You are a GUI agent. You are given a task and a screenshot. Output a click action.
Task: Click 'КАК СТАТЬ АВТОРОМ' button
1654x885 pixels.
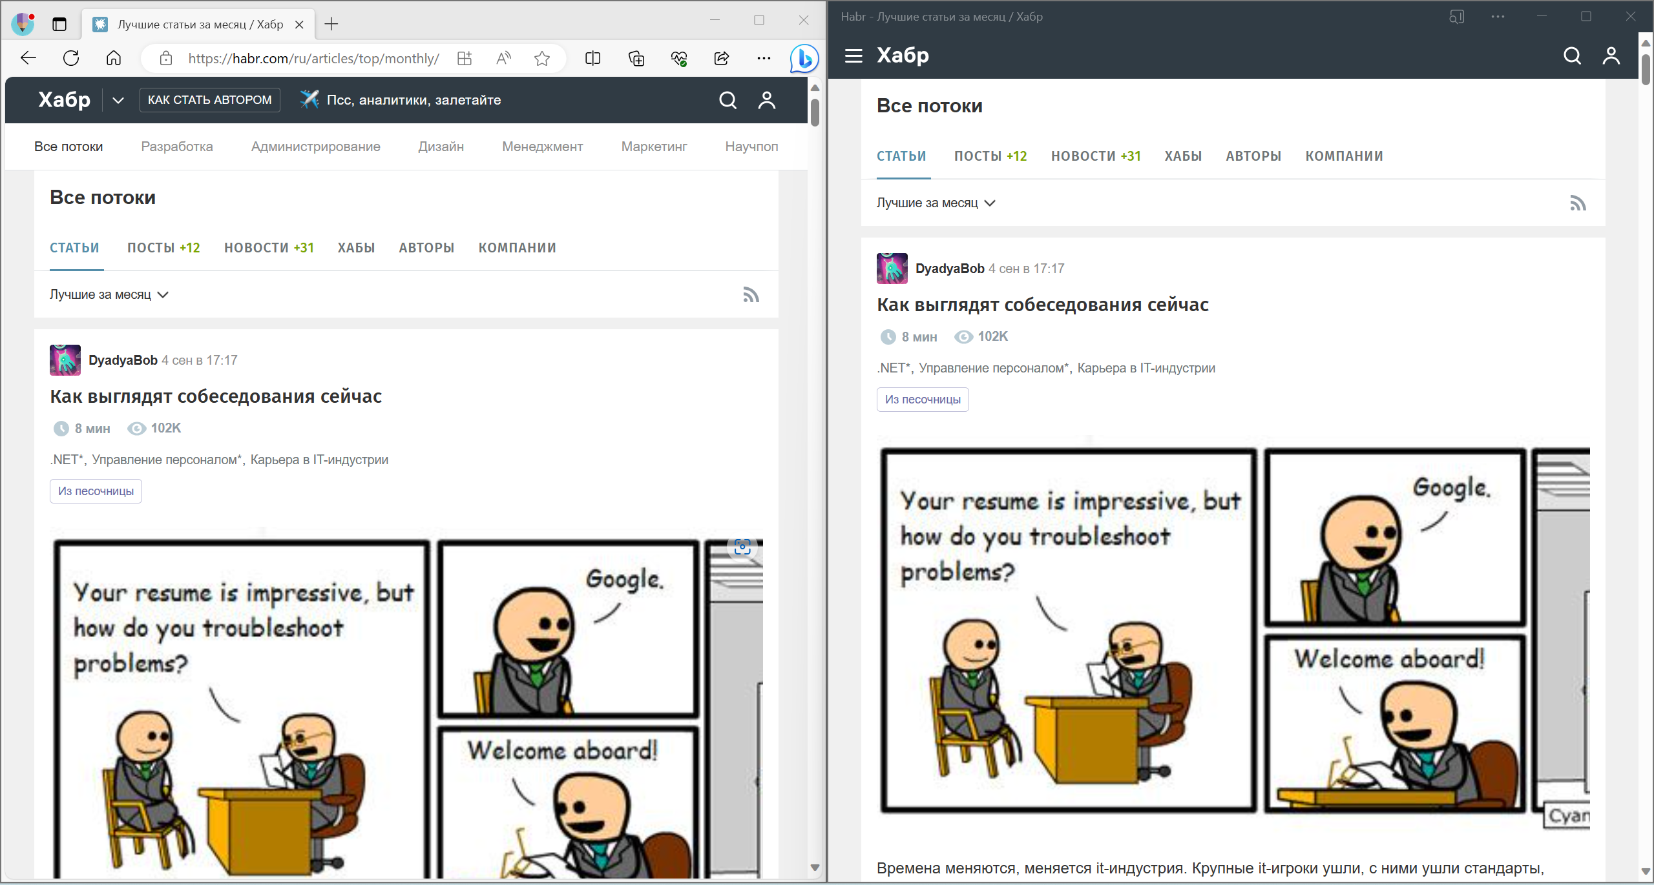click(210, 100)
